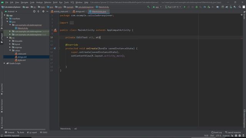Screen dimensions: 246x138
Task: Open the AVD Manager icon
Action: [231, 7]
